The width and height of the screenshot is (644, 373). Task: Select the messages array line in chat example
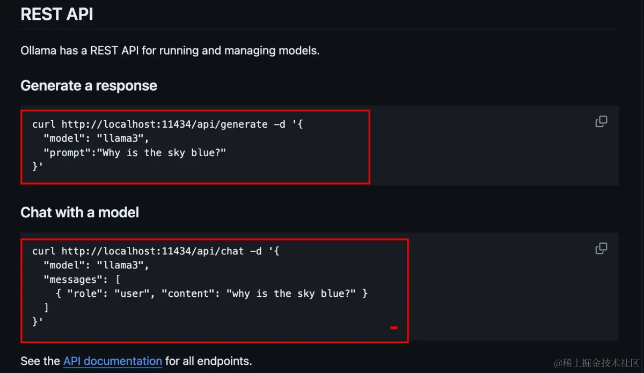(x=83, y=279)
